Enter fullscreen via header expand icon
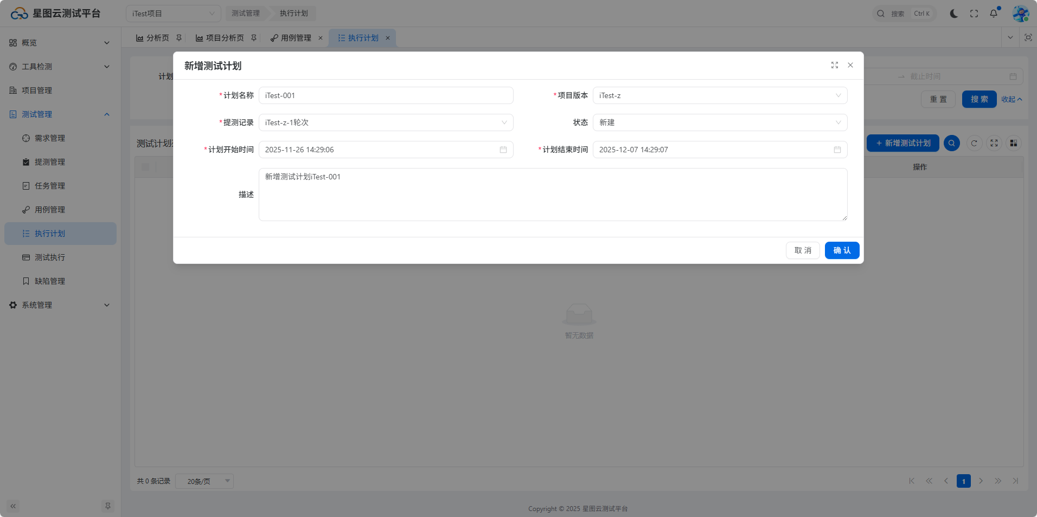This screenshot has height=517, width=1037. (974, 14)
